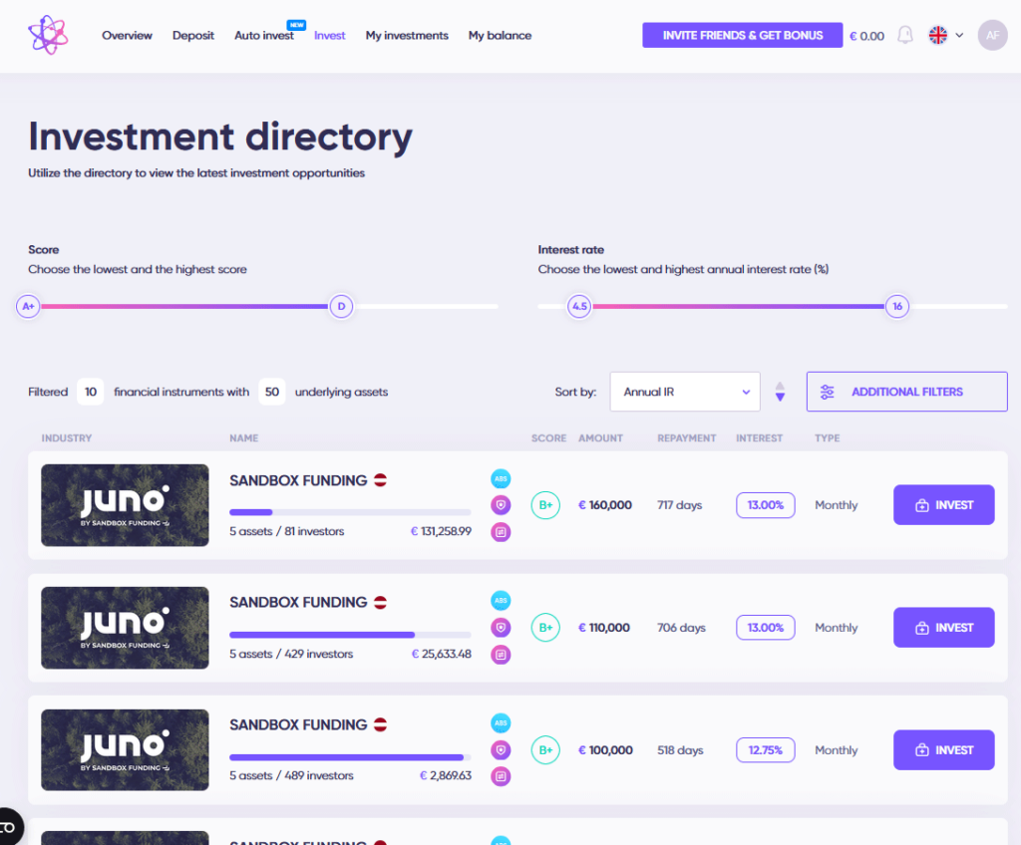Click the REPAYMENT column header
This screenshot has height=845, width=1021.
coord(686,438)
